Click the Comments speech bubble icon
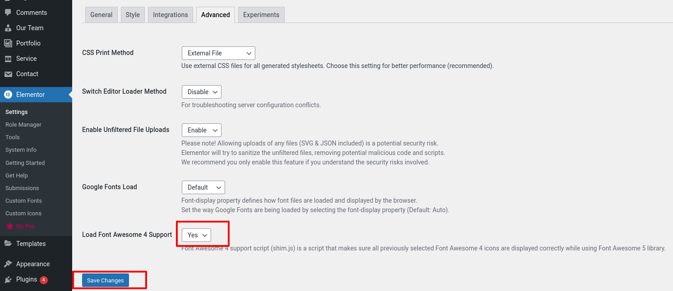This screenshot has height=291, width=673. (x=8, y=13)
